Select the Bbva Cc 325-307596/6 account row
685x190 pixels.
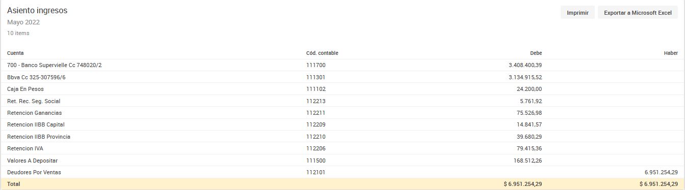[x=342, y=77]
